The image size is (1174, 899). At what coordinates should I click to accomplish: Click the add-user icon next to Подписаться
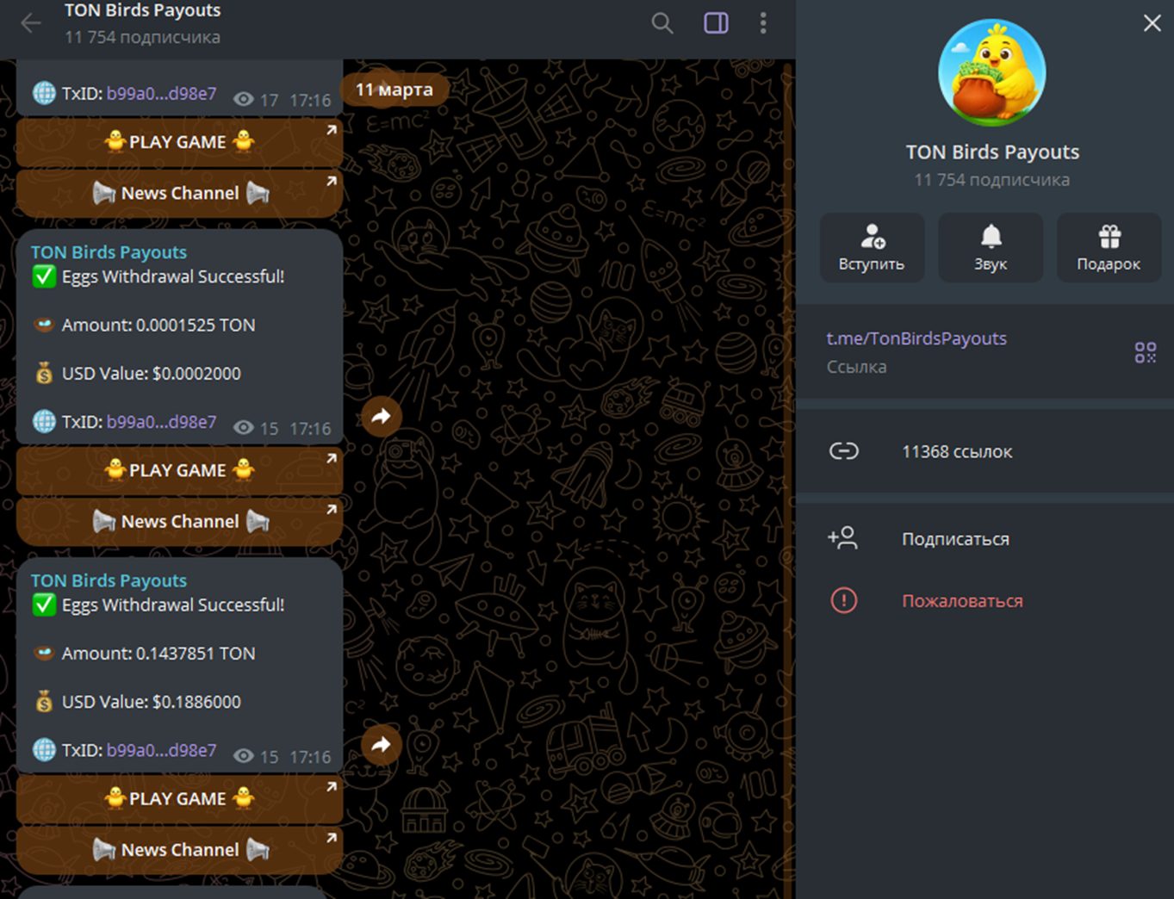(x=842, y=538)
